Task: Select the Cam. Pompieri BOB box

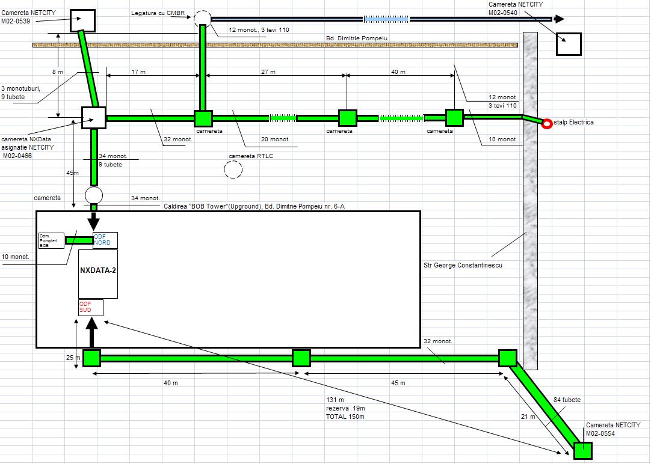Action: [51, 240]
